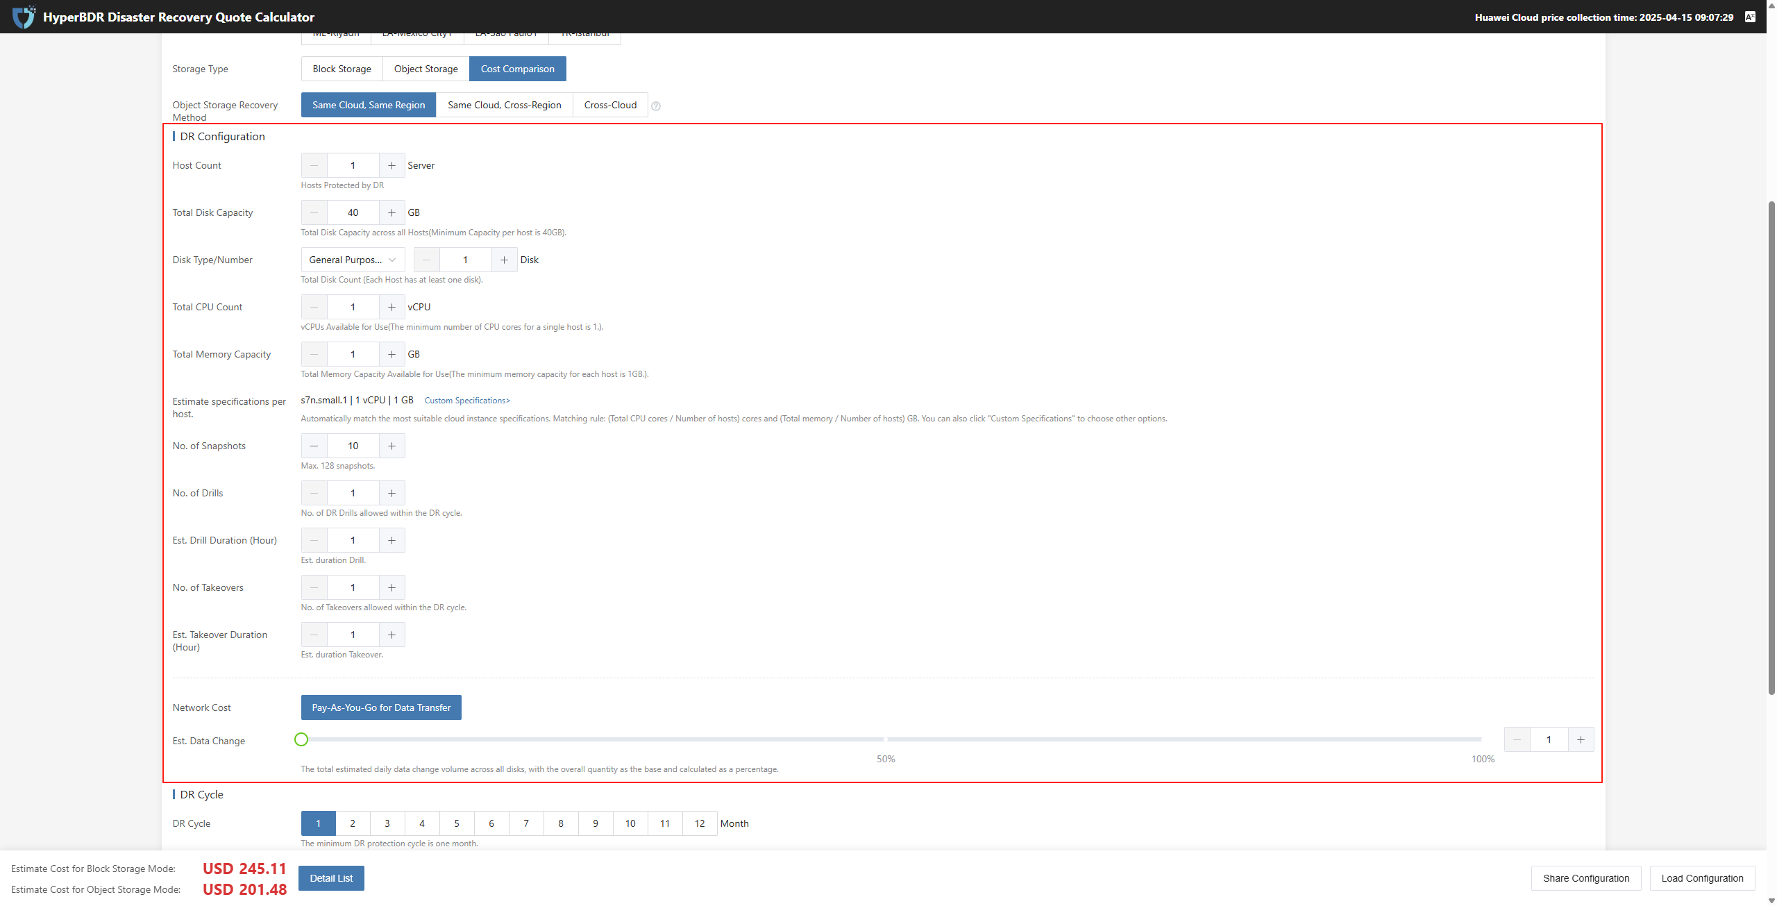The width and height of the screenshot is (1777, 906).
Task: Increase Total CPU Count with plus
Action: 391,307
